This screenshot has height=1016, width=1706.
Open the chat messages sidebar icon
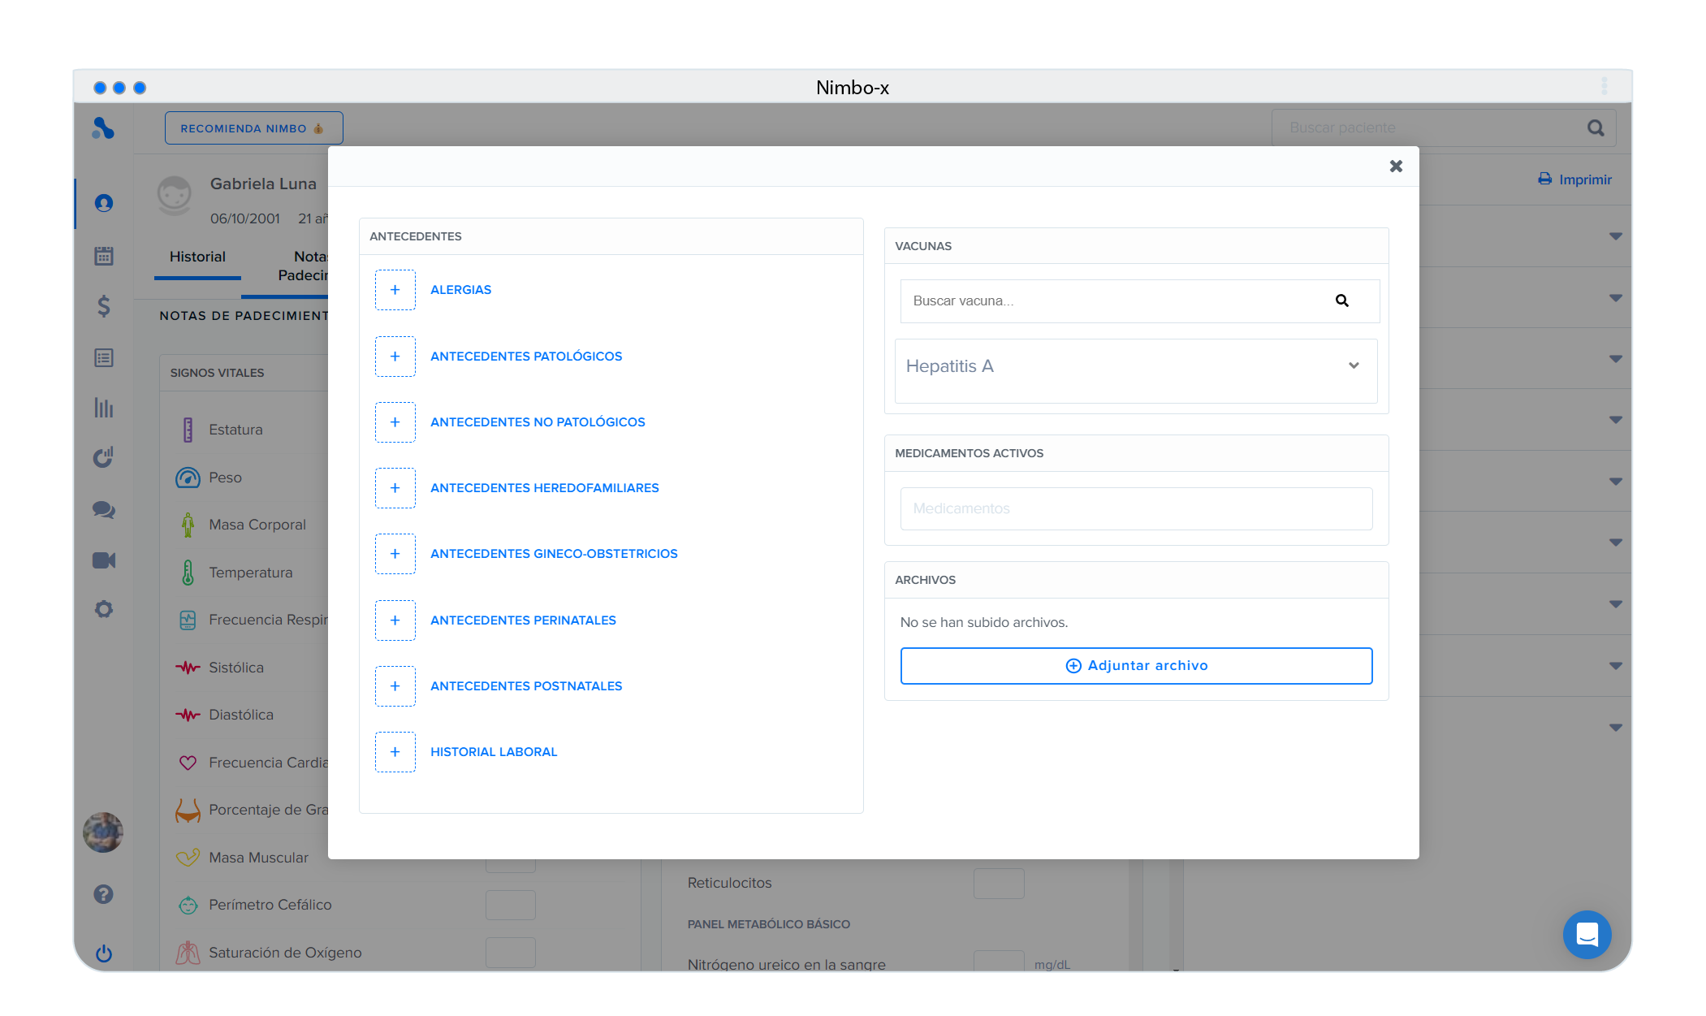coord(104,510)
